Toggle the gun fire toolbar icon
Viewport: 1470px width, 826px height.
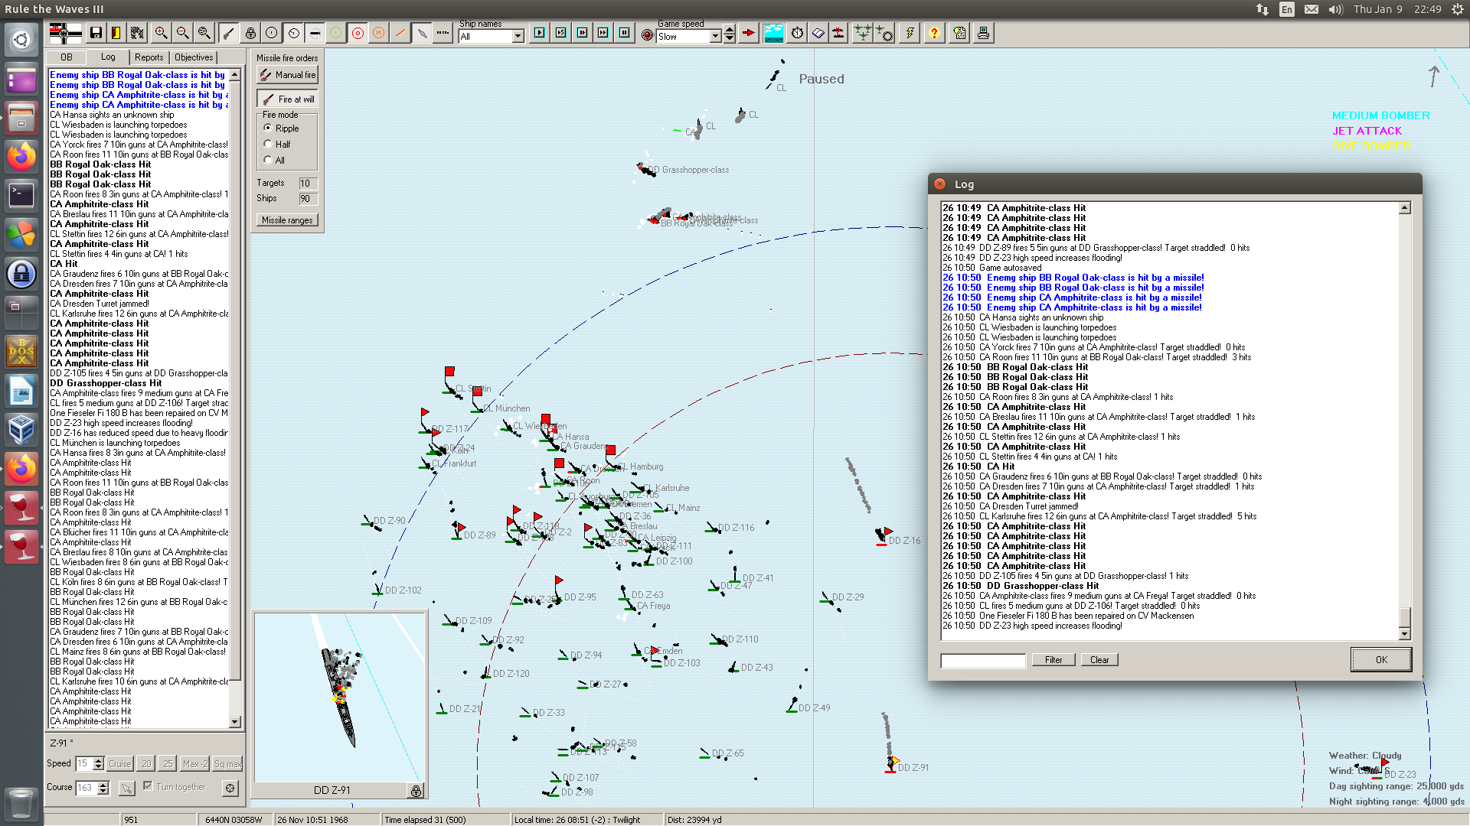tap(228, 33)
